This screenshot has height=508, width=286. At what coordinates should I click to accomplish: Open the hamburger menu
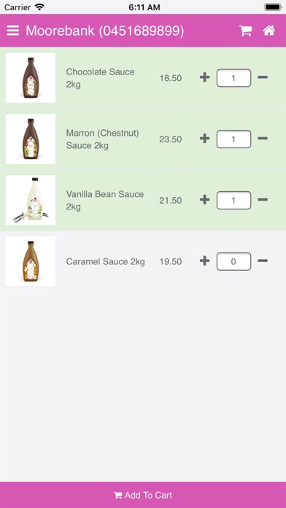[x=13, y=31]
